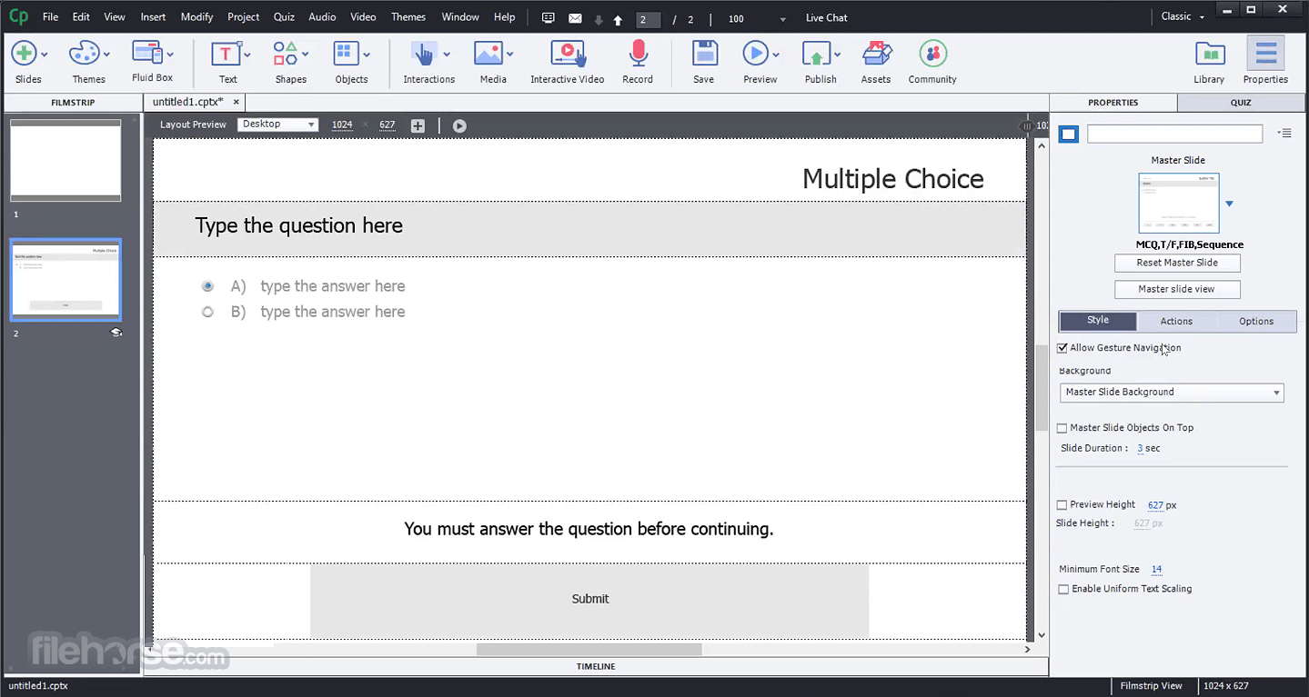Open the zoom percentage dropdown arrow

pyautogui.click(x=783, y=19)
